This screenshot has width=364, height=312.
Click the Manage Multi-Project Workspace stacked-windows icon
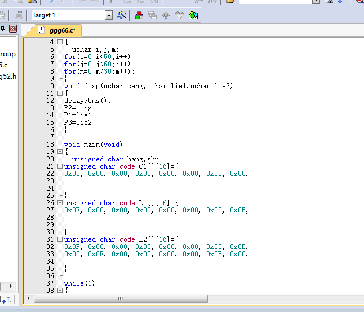tap(152, 15)
